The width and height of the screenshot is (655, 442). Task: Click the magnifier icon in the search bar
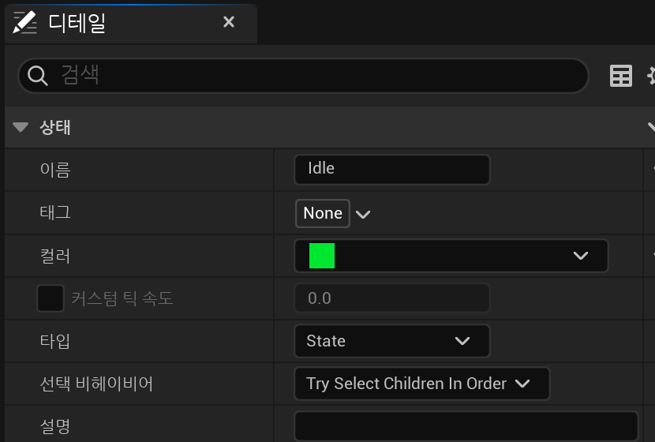37,76
